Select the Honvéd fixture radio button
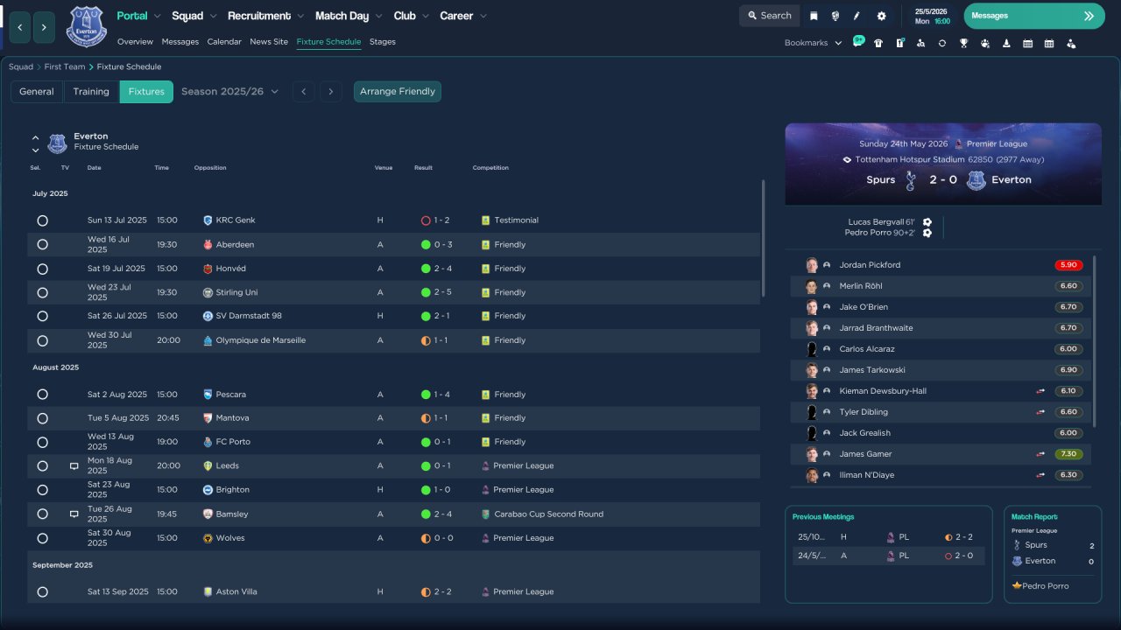 tap(42, 269)
